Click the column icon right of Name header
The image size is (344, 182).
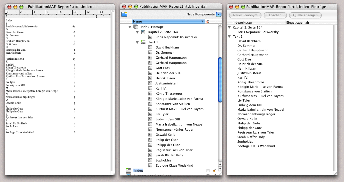[208, 21]
